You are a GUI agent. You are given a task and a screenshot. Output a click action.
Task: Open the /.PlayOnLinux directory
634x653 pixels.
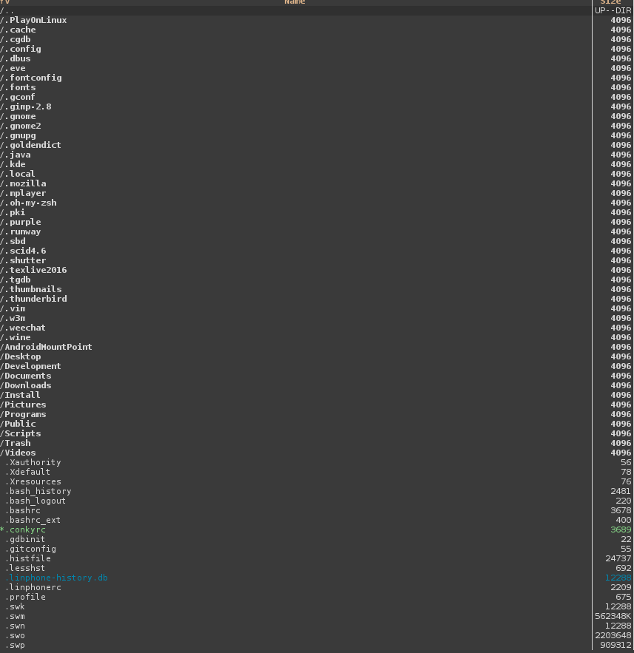34,21
